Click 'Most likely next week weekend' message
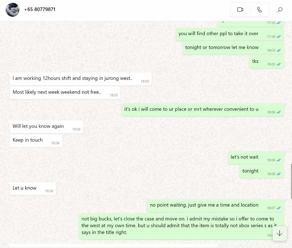 (x=65, y=93)
